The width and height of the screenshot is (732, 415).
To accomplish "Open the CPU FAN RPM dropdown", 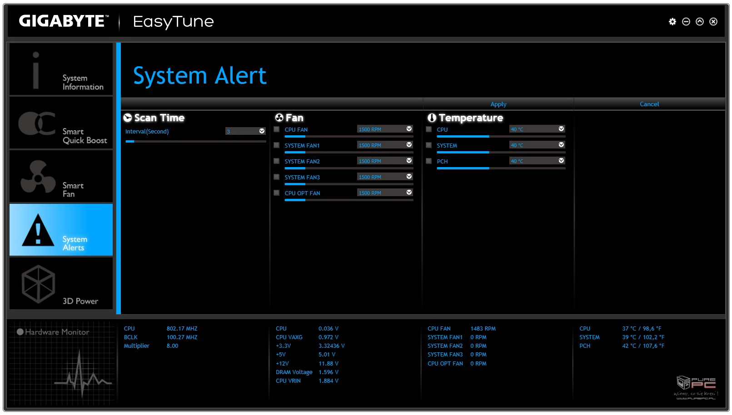I will [x=385, y=129].
